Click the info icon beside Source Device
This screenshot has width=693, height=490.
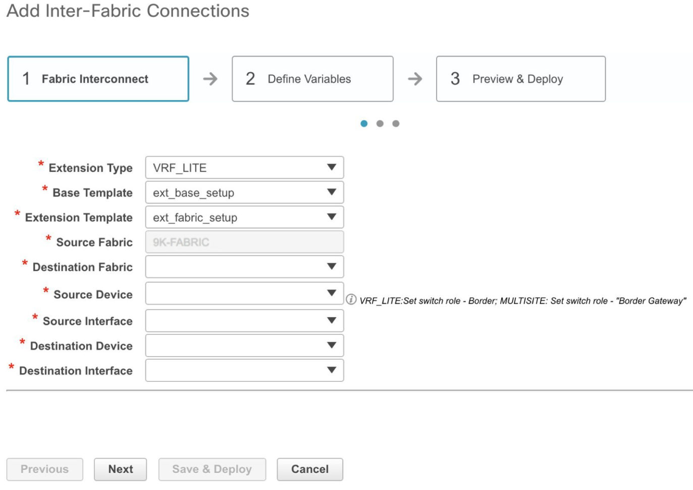coord(352,299)
